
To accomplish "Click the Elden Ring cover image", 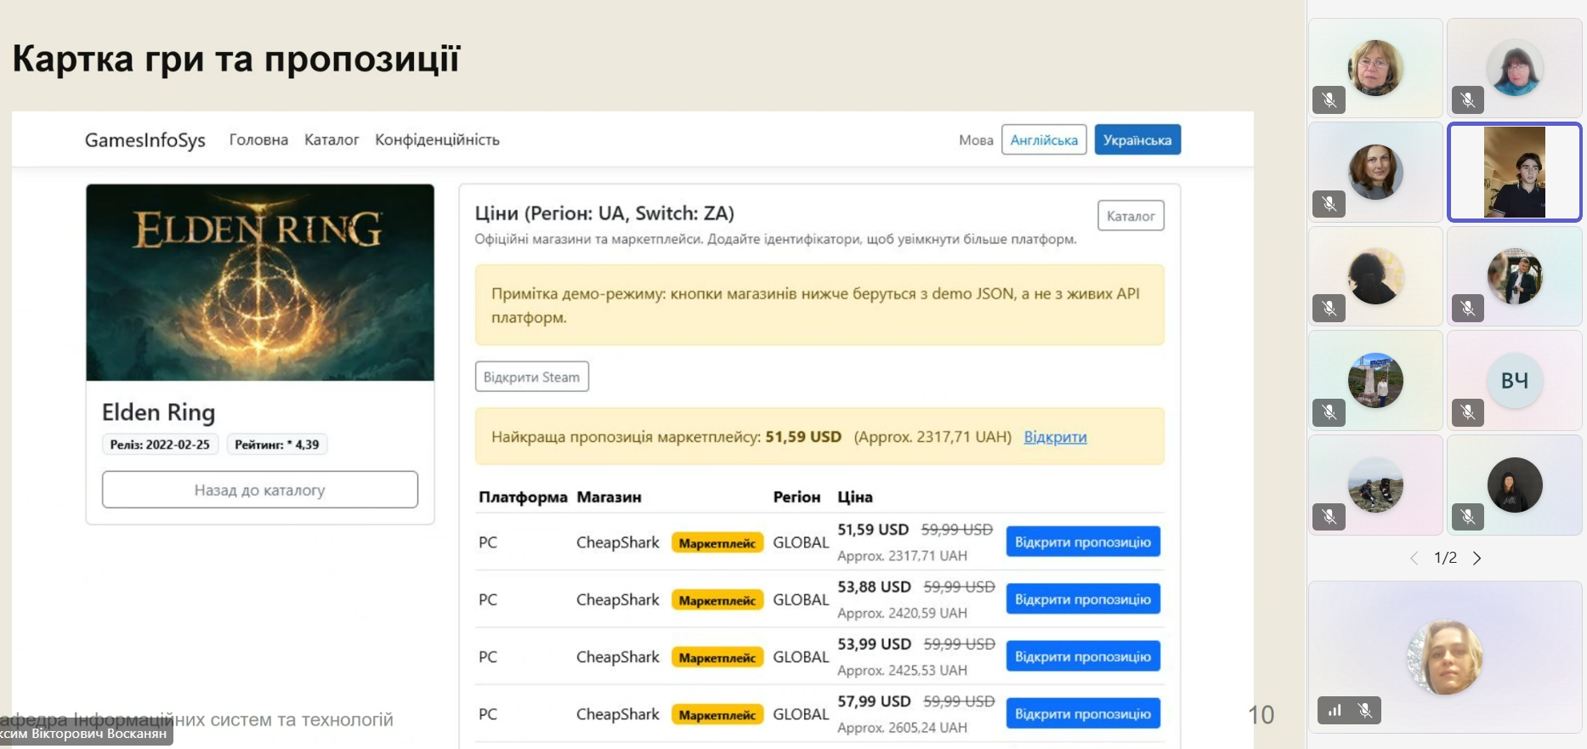I will click(260, 282).
